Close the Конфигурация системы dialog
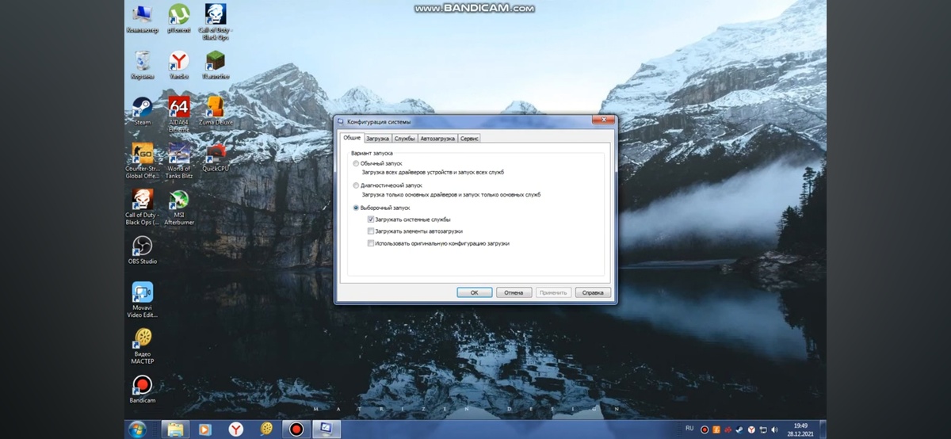The height and width of the screenshot is (439, 951). coord(604,120)
